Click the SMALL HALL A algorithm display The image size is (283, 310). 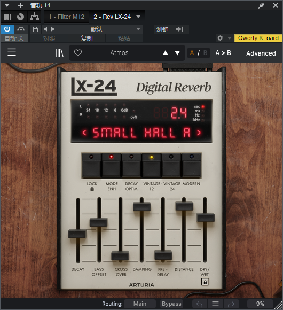tap(141, 133)
